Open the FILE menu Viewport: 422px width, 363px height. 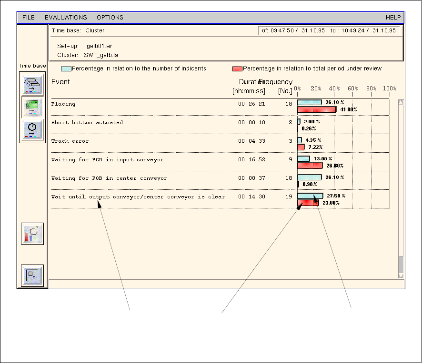coord(29,18)
